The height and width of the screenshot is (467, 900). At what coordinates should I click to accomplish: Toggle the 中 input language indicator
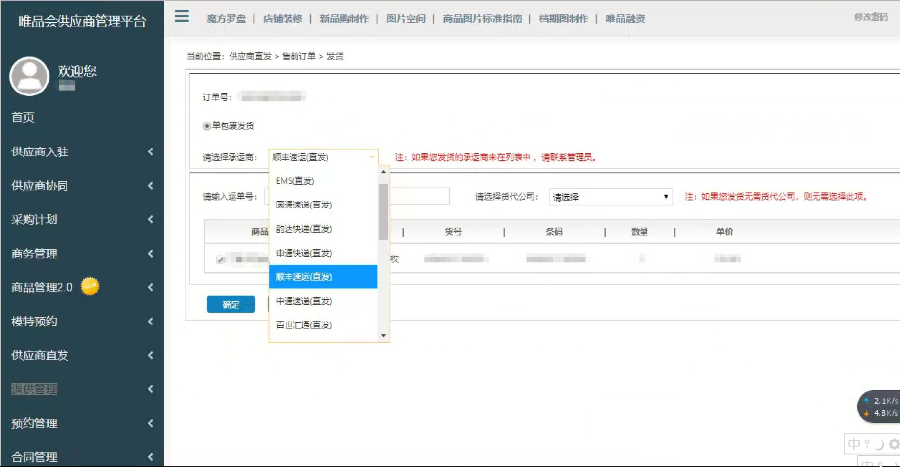coord(854,444)
